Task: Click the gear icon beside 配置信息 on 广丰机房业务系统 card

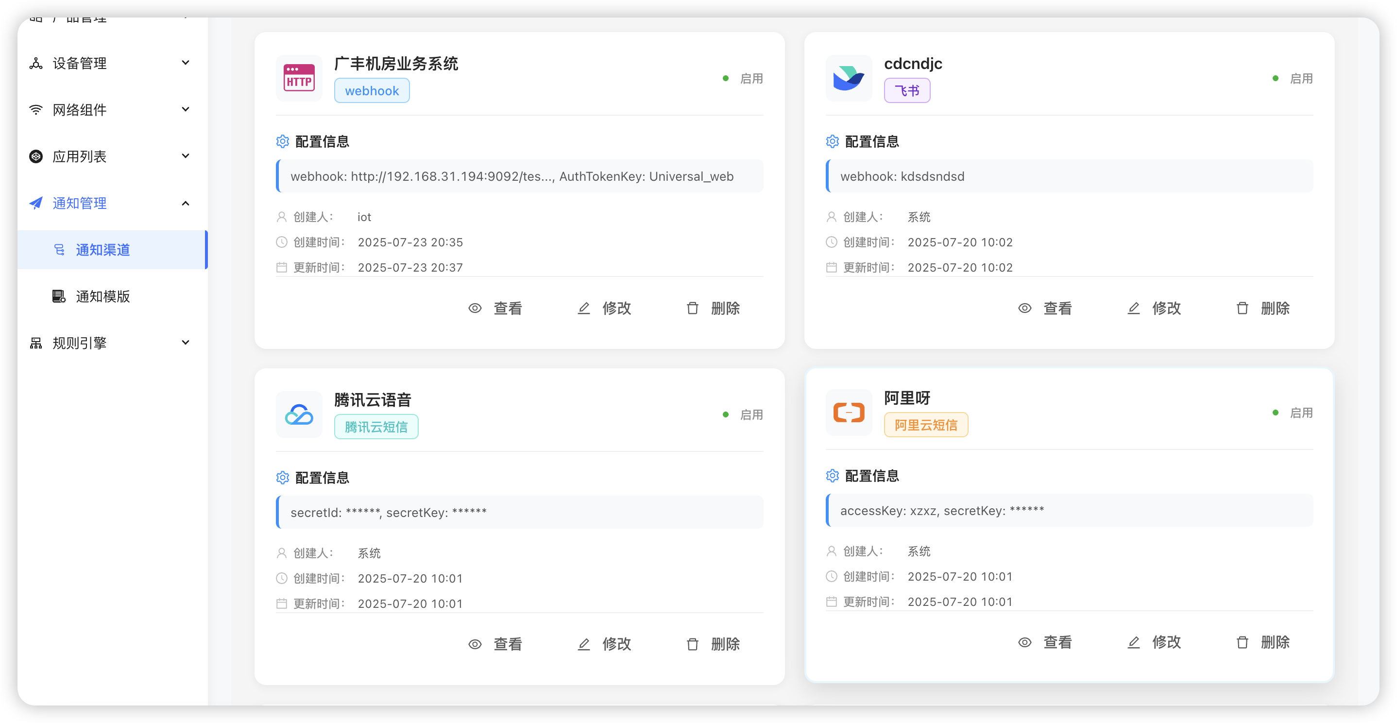Action: [x=282, y=141]
